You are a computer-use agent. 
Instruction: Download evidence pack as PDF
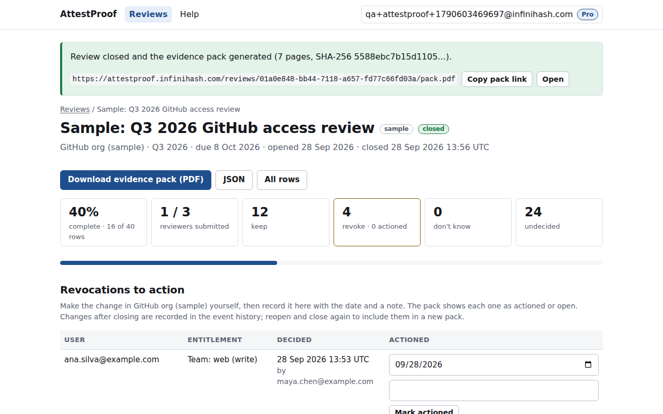coord(136,180)
